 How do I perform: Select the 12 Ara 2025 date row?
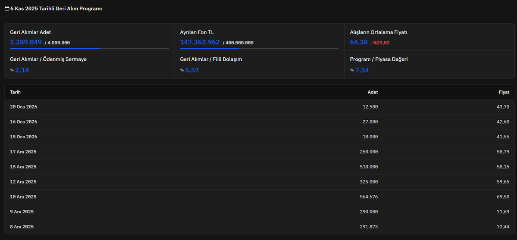point(260,182)
